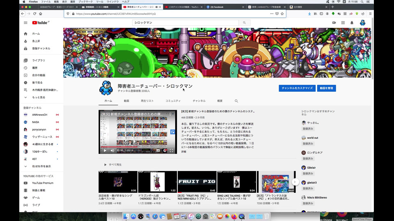Expand the 詳細 description link
The width and height of the screenshot is (394, 221).
coord(184,151)
